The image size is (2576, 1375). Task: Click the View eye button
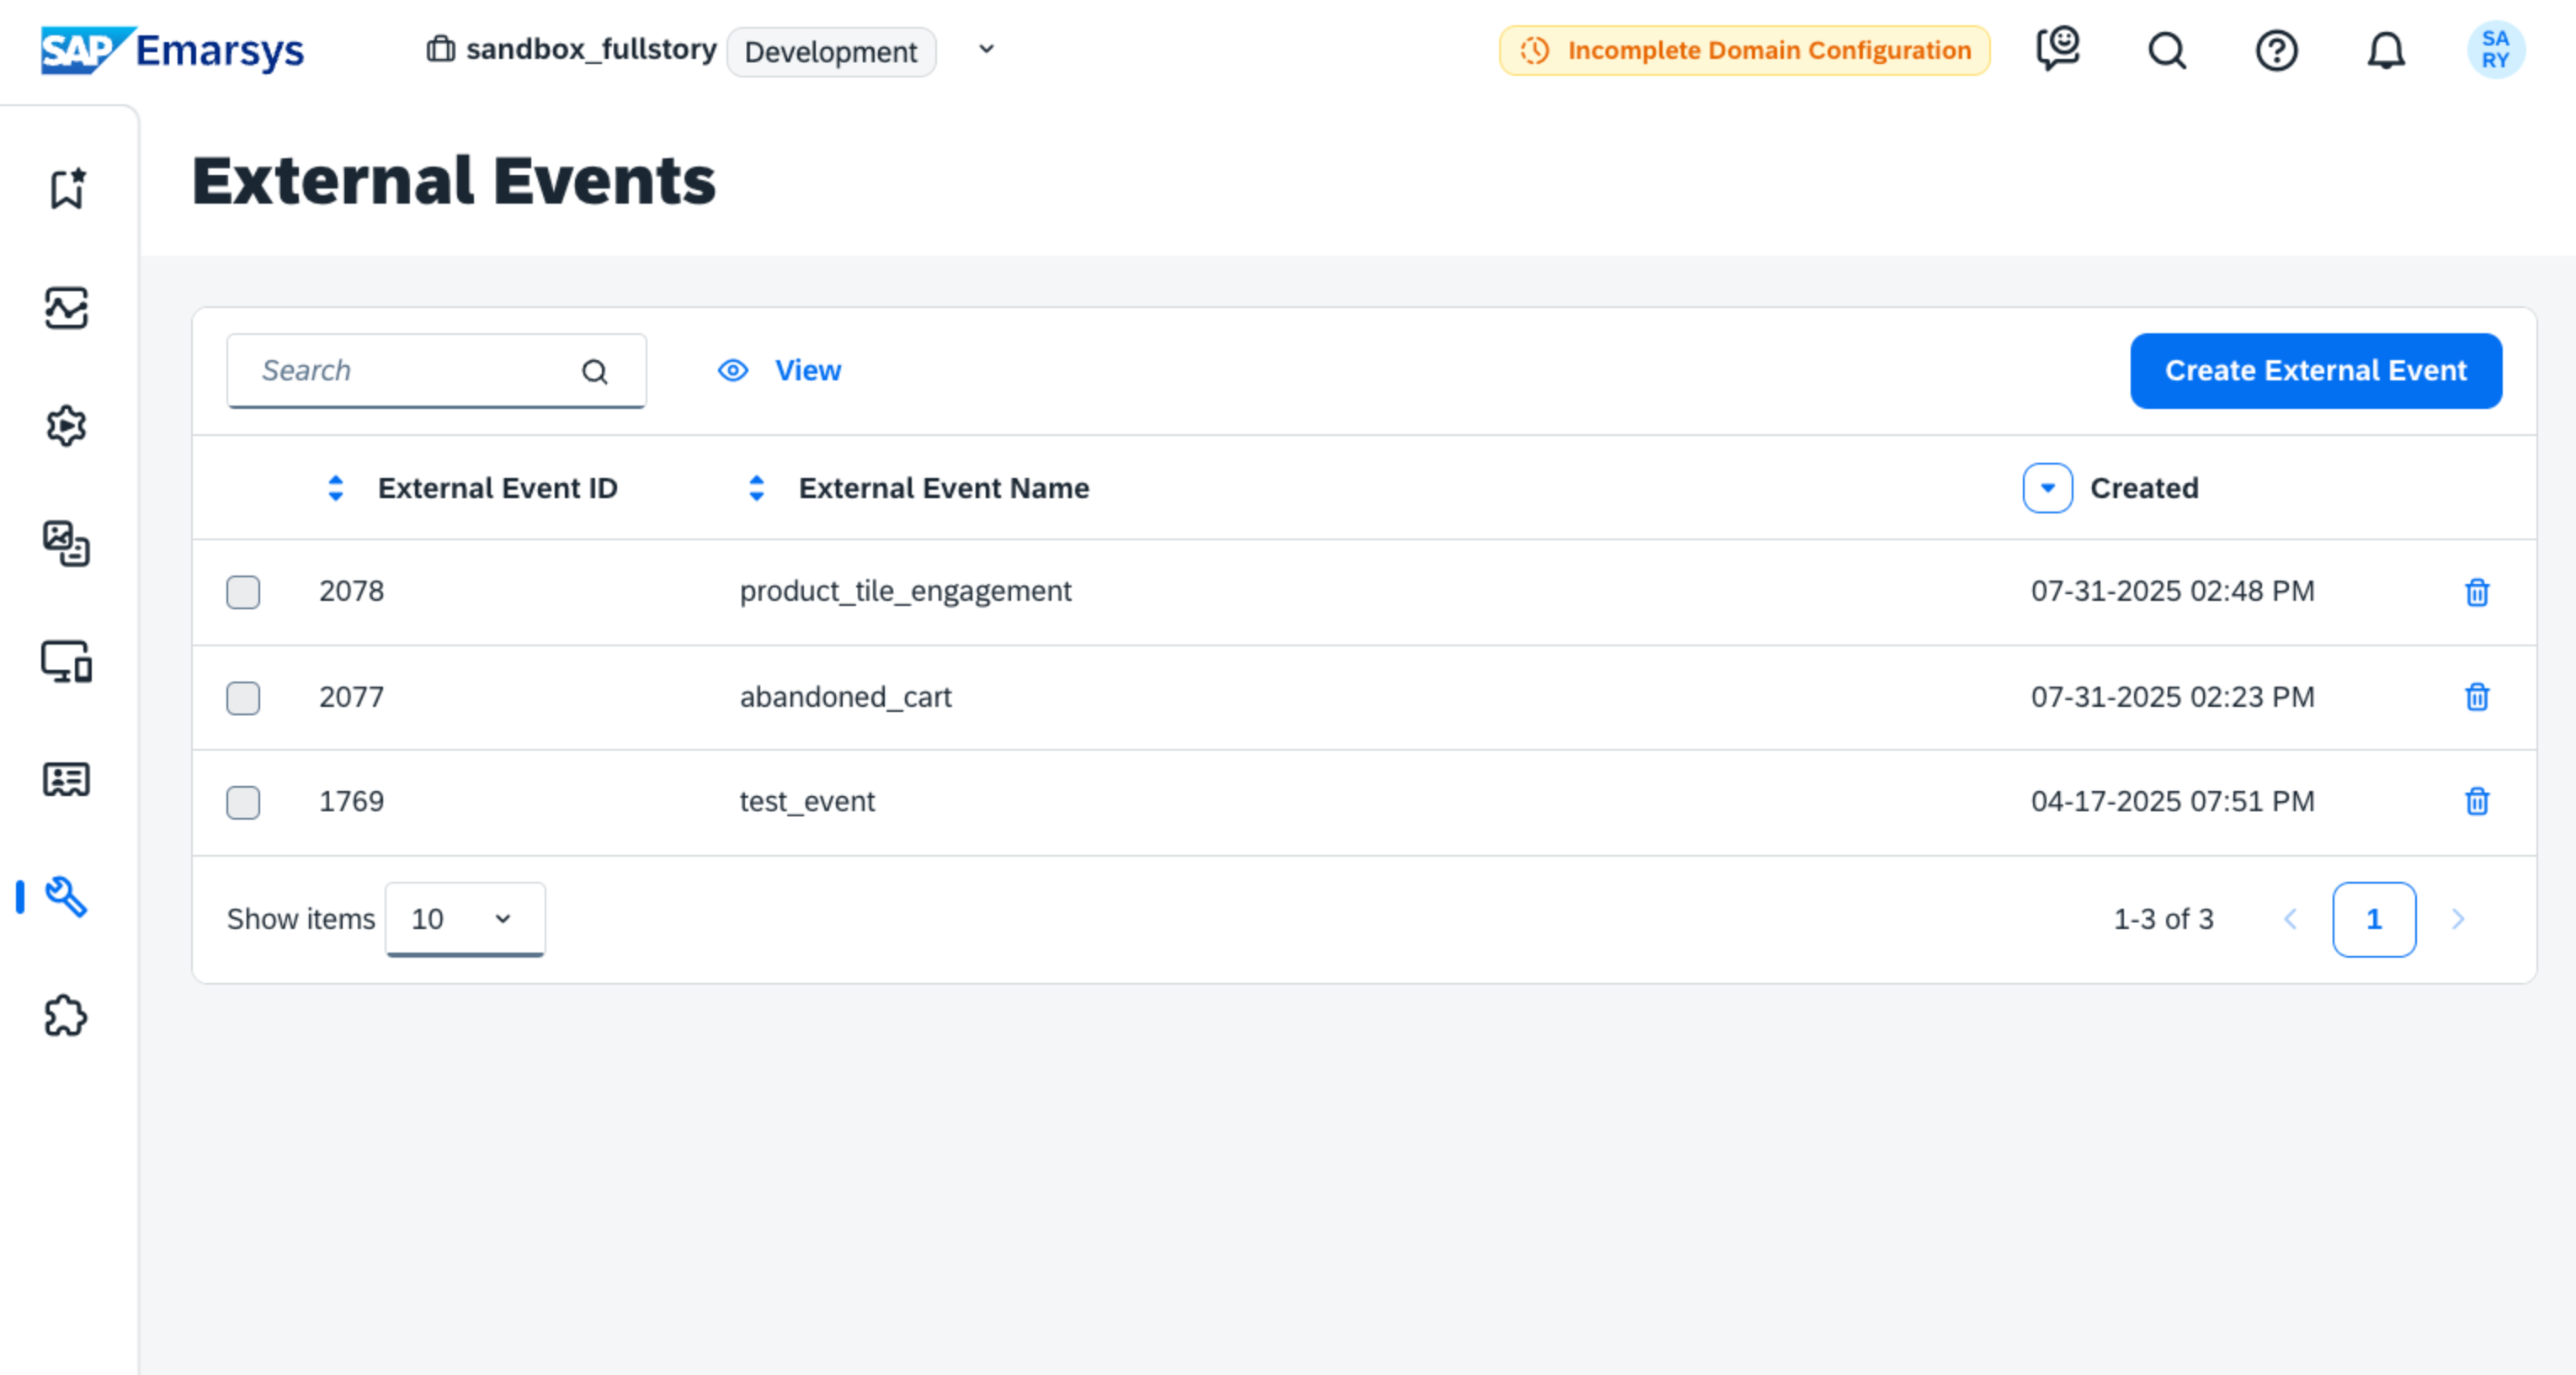tap(780, 371)
